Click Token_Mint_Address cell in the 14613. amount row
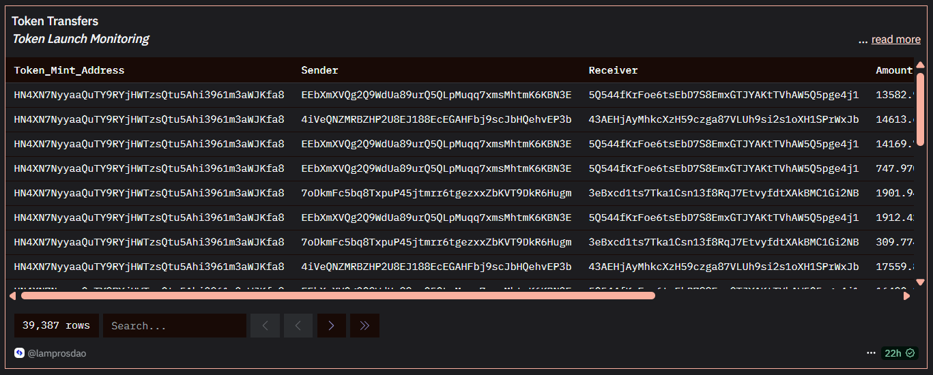933x375 pixels. 149,119
